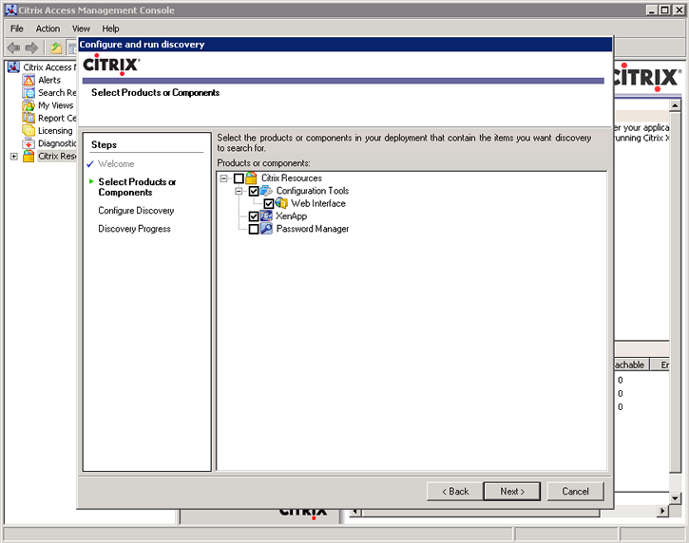Click the Citrix Resources icon in console tree
This screenshot has width=689, height=543.
click(x=29, y=157)
